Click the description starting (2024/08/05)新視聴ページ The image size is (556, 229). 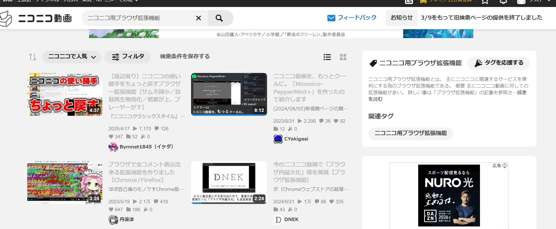click(311, 109)
